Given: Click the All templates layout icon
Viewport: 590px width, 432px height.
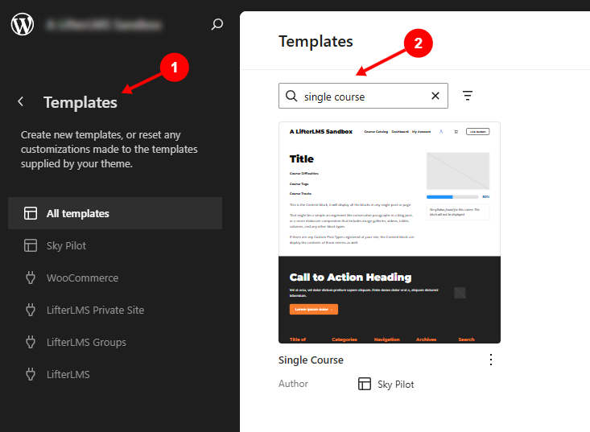Looking at the screenshot, I should point(31,213).
